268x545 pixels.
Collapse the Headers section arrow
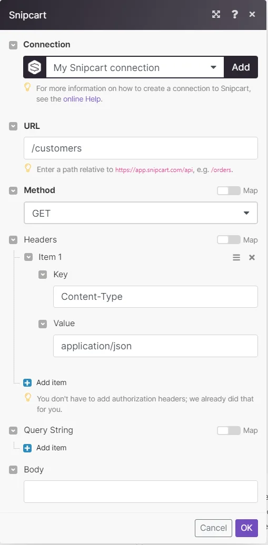tap(13, 239)
